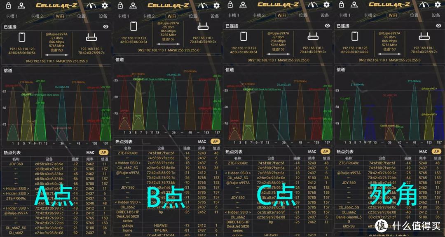Select home TP-LINK row in second screenshot
This screenshot has height=237, width=445.
[168, 230]
